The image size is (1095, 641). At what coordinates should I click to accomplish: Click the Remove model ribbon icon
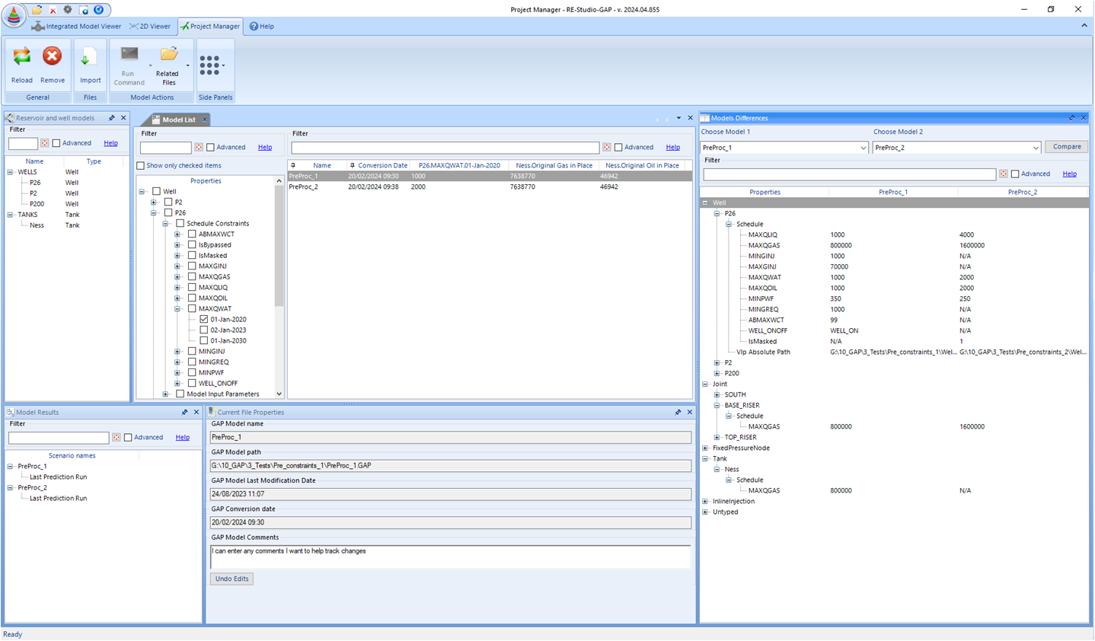[x=52, y=56]
